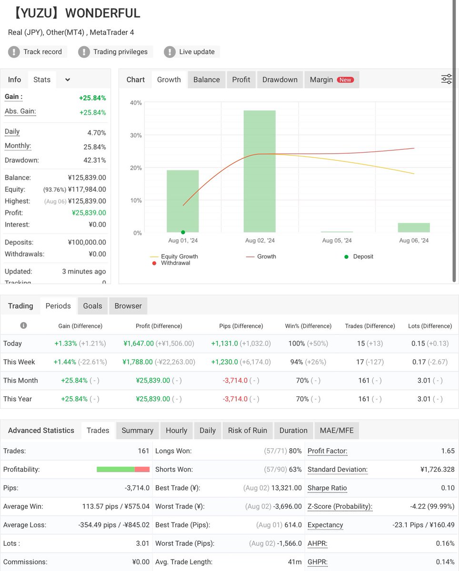This screenshot has height=571, width=459.
Task: Click the Abs. Gain label
Action: pos(20,111)
